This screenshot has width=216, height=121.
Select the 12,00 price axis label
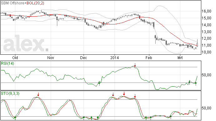(206, 38)
